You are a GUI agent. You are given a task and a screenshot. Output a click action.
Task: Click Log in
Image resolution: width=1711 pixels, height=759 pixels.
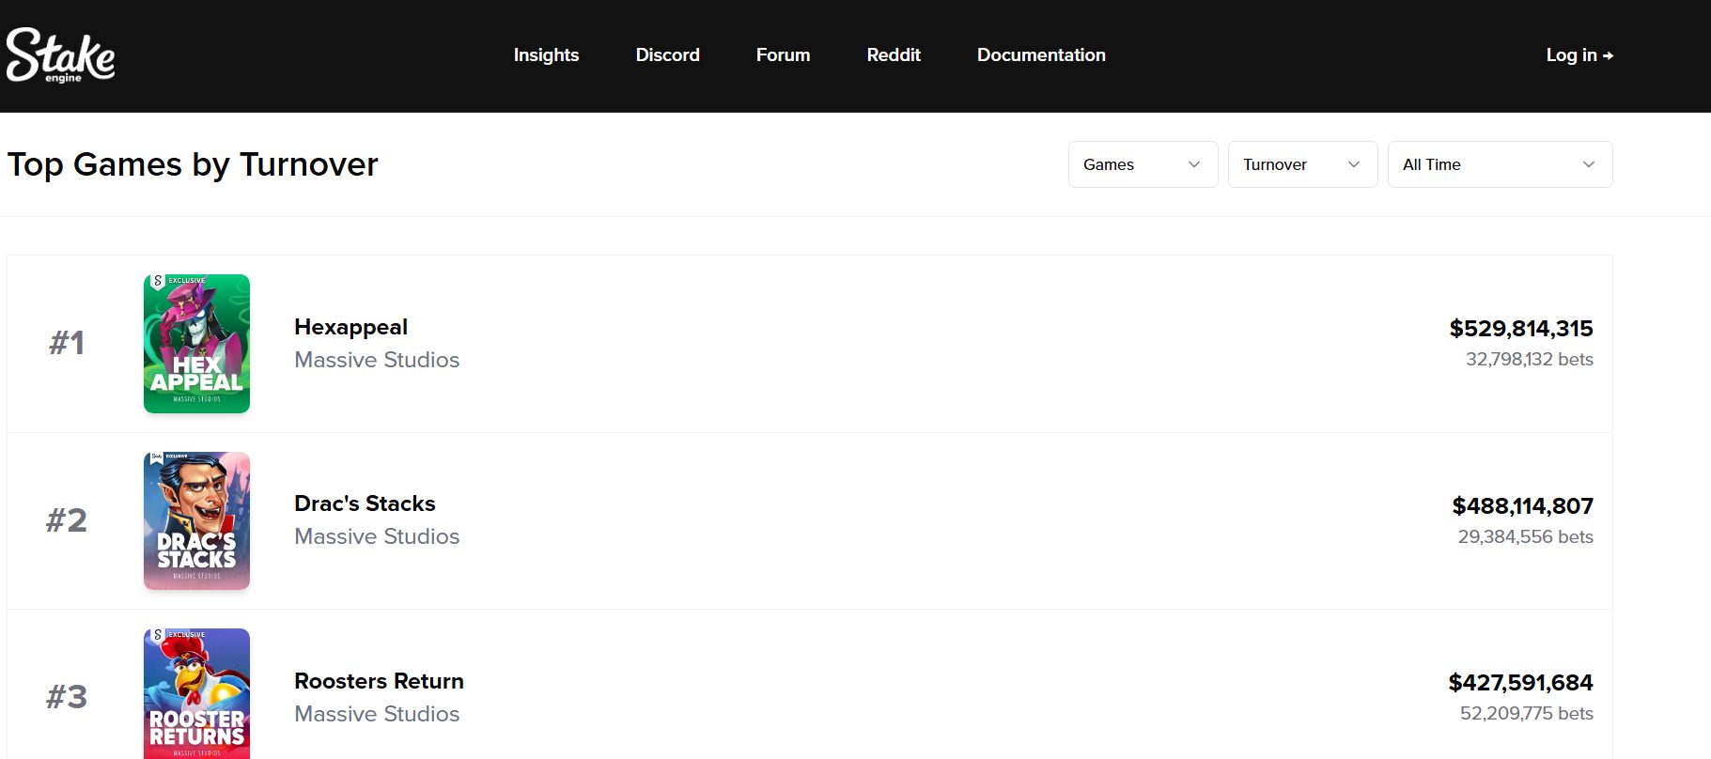(1579, 55)
